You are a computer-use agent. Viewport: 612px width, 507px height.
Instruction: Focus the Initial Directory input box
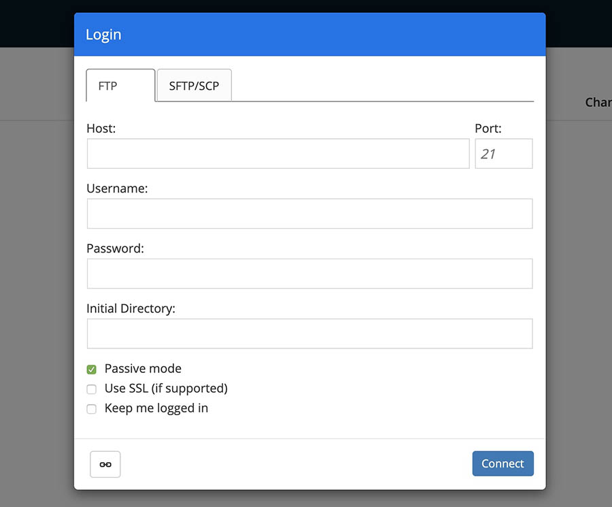309,333
